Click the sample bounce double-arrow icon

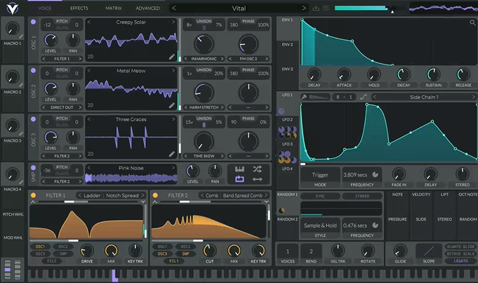(258, 179)
